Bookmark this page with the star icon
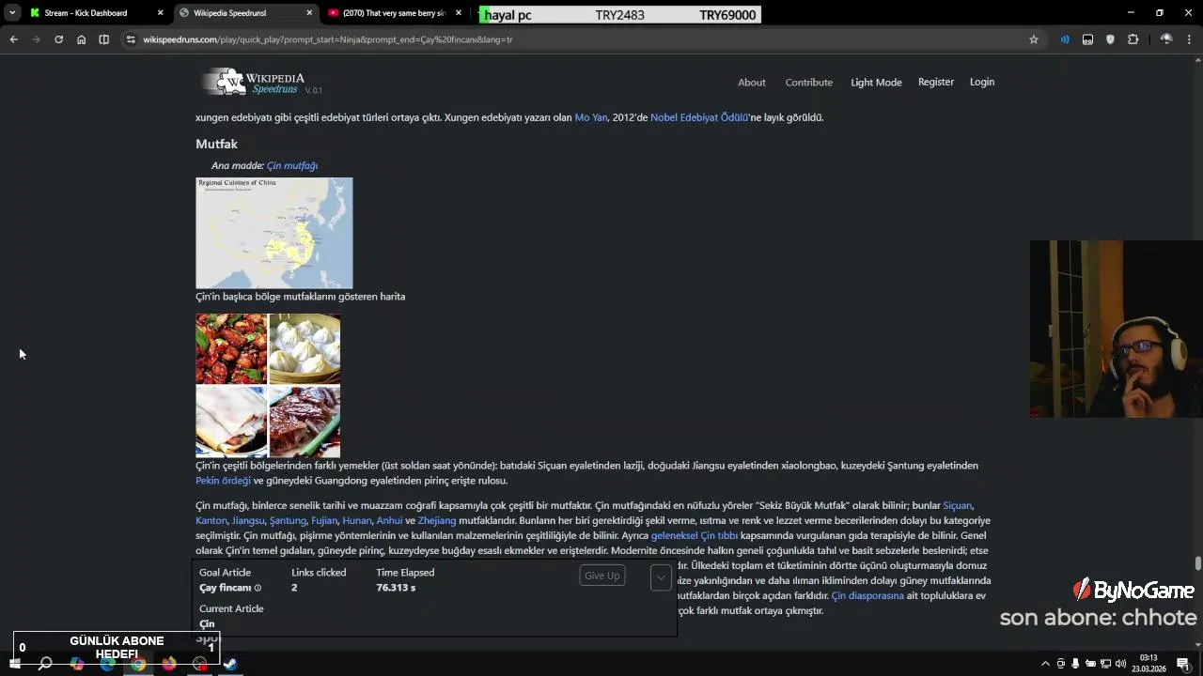 pos(1034,39)
